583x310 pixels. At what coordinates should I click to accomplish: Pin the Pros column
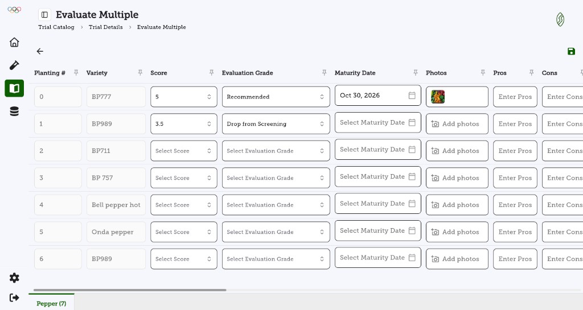pos(532,73)
